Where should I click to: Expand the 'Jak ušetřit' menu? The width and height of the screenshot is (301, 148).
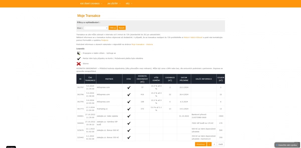click(114, 4)
